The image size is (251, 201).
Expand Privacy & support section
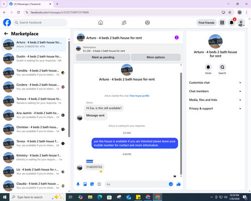click(x=215, y=109)
